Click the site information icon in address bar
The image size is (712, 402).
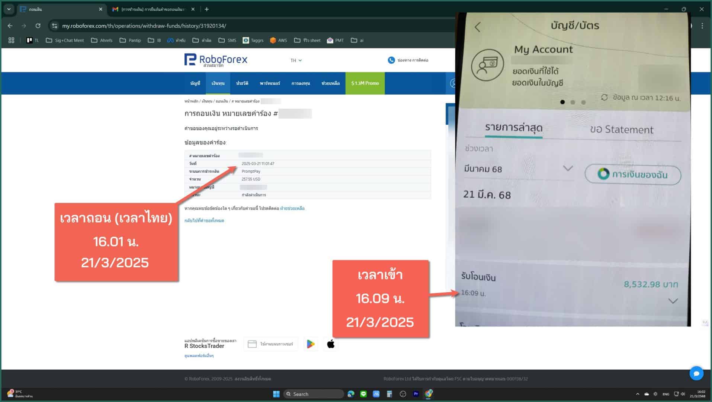pos(55,26)
